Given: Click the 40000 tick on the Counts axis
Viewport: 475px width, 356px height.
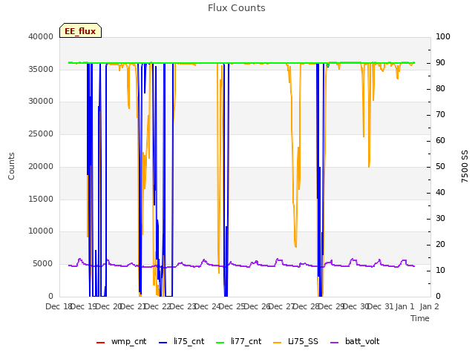Looking at the screenshot, I should pos(41,36).
